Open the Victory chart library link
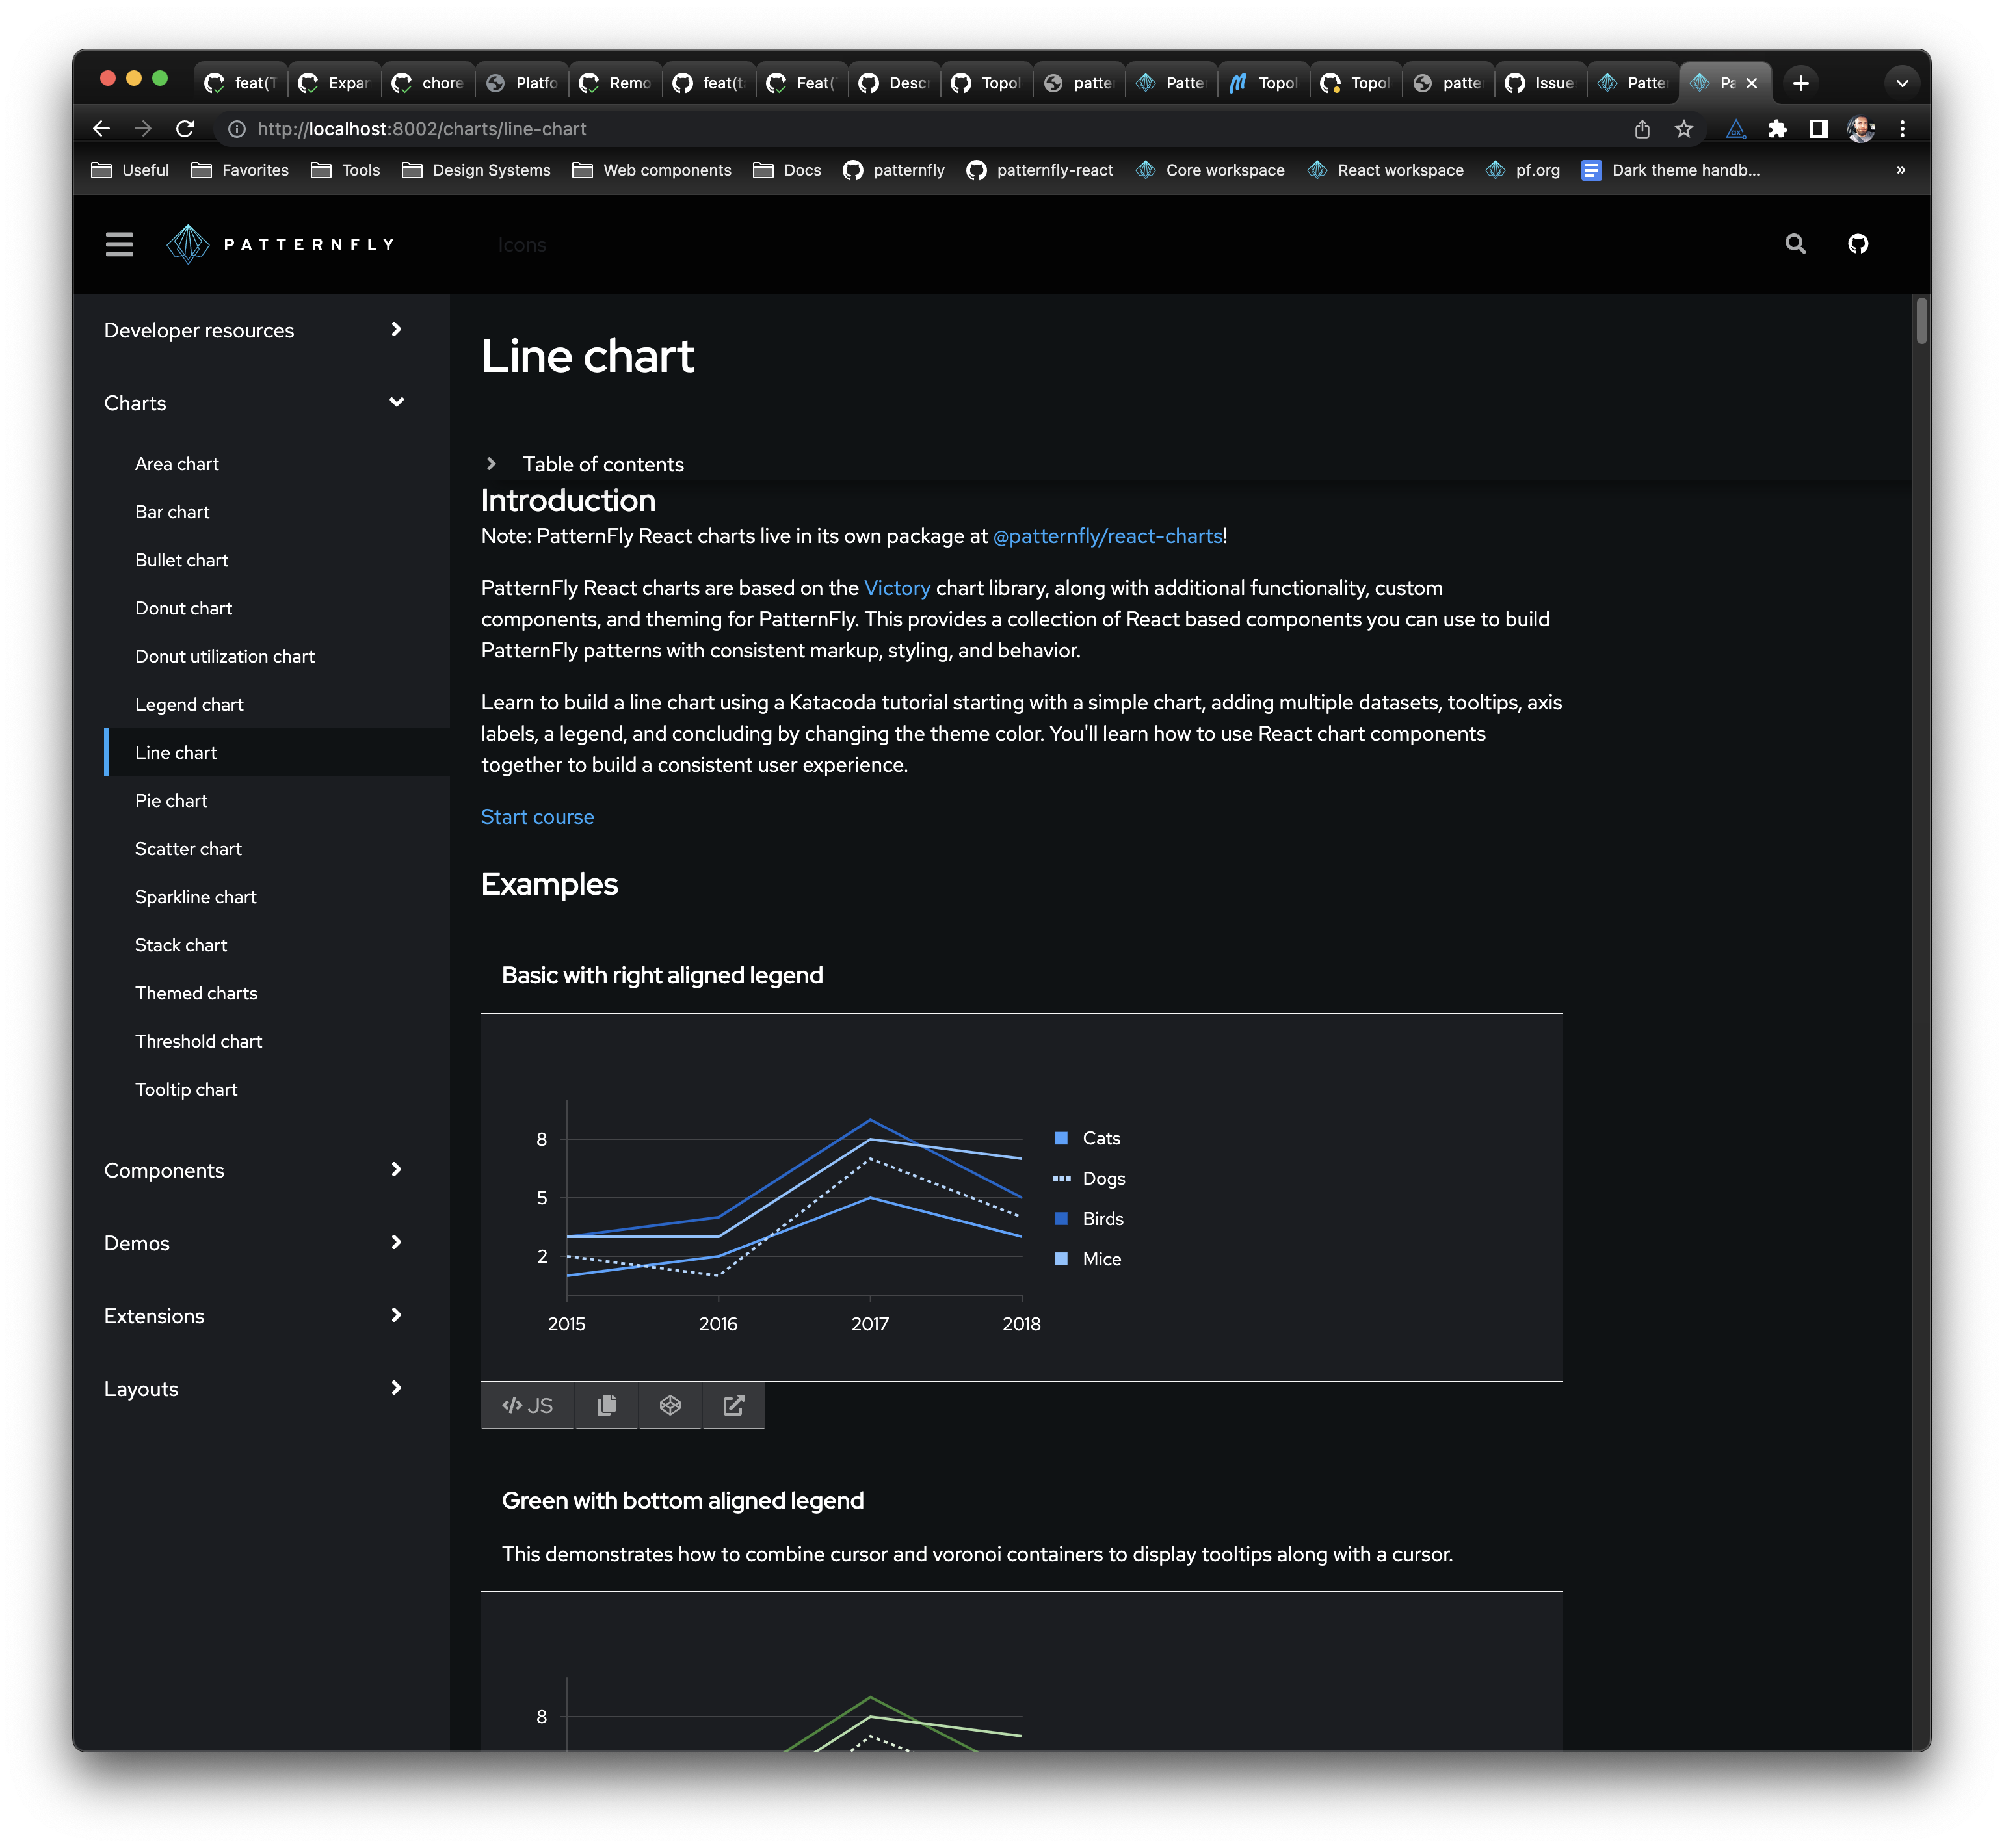2004x1848 pixels. click(x=896, y=588)
